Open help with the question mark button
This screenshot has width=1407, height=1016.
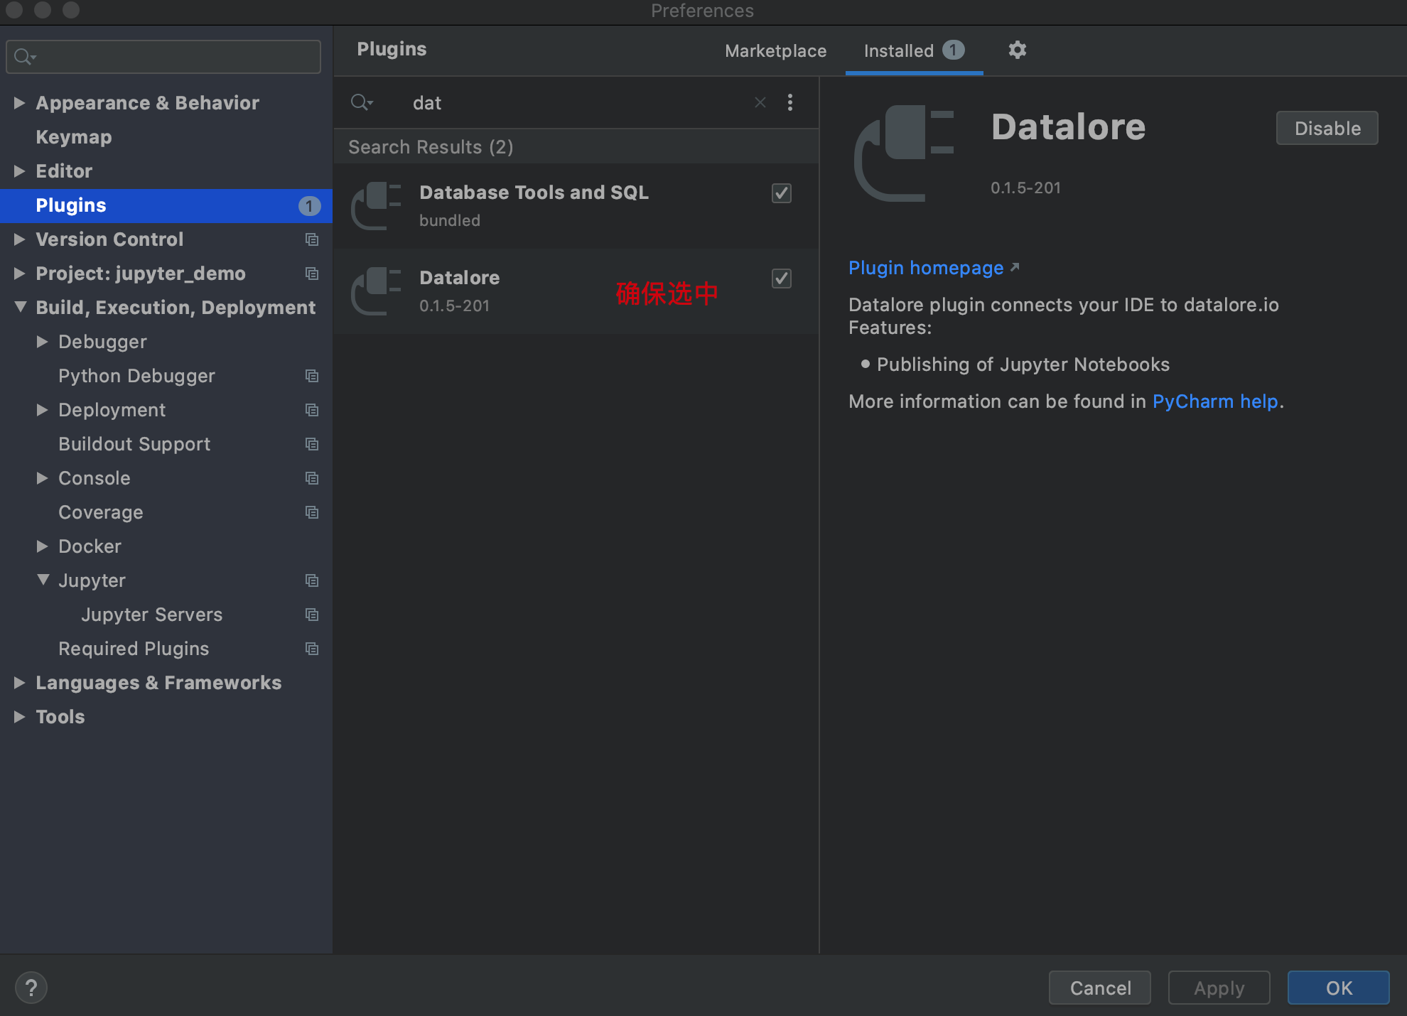(x=31, y=988)
